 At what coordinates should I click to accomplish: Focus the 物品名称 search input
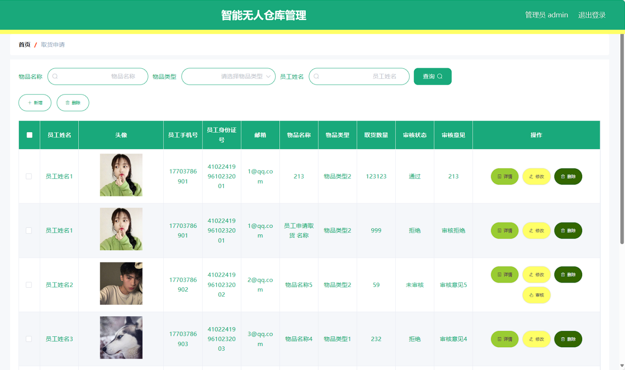(x=98, y=77)
